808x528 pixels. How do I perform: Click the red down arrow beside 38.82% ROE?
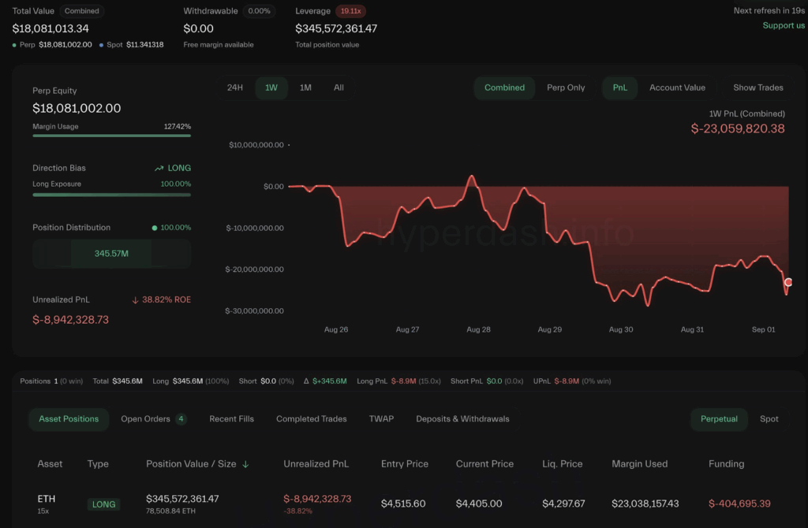point(135,300)
